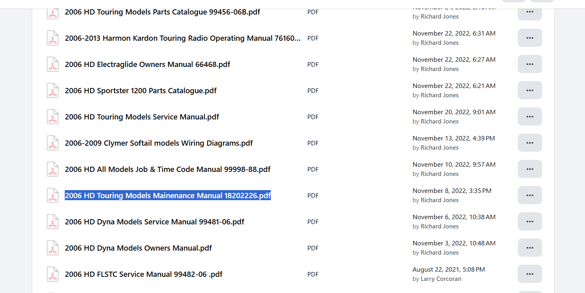Screen dimensions: 585x293
Task: Click PDF icon for Electraglide Owners Manual
Action: pos(53,65)
